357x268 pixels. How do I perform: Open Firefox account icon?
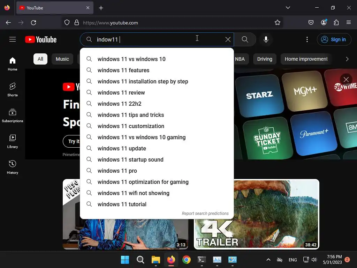tap(324, 23)
